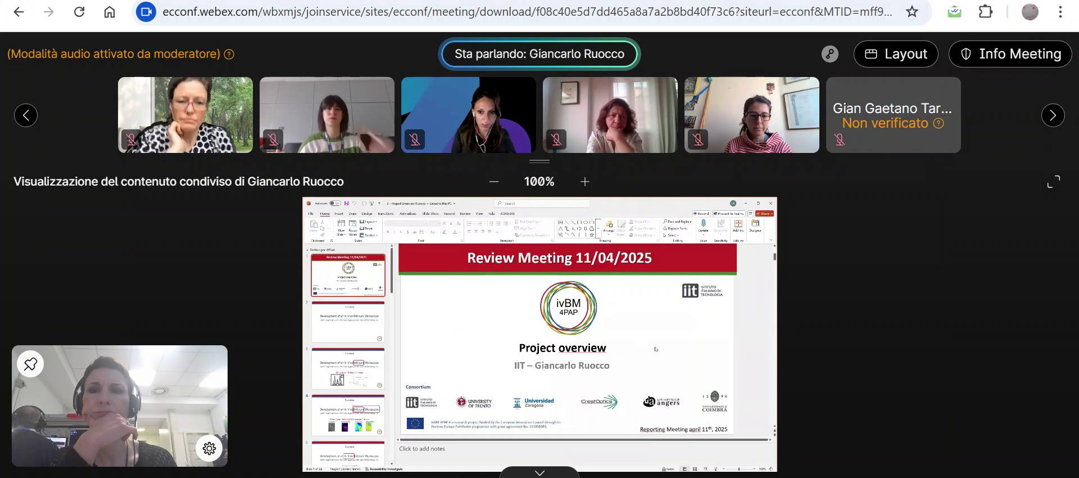Open the Layout options
Viewport: 1079px width, 478px height.
895,54
